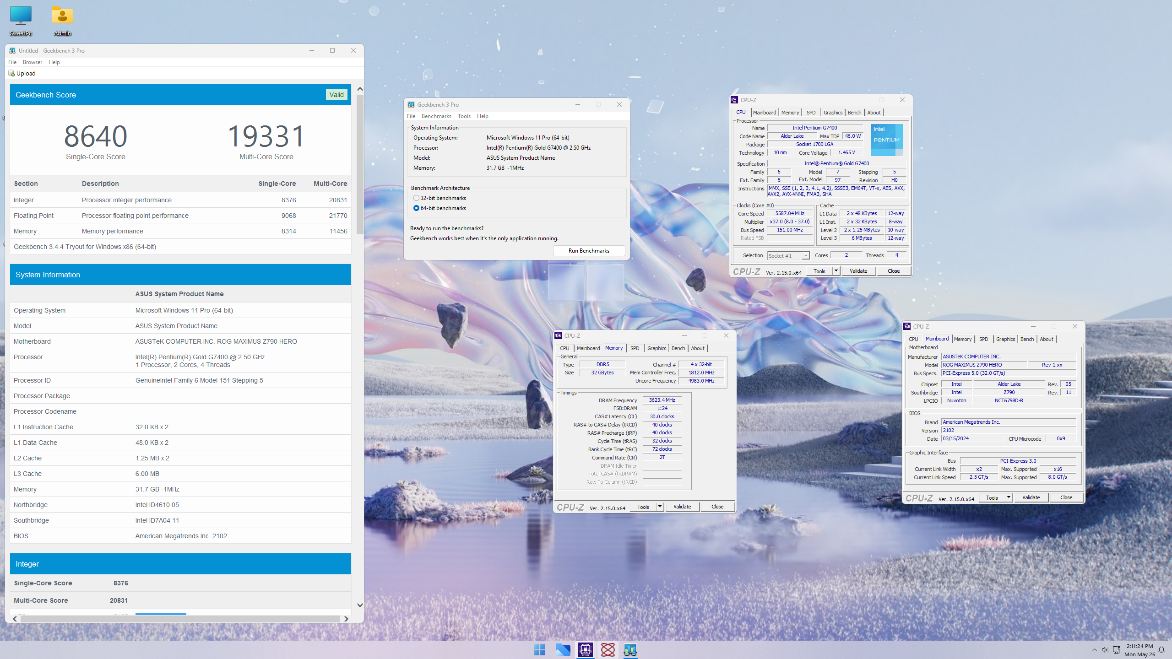Open the Windows Start menu
Screen dimensions: 1172x659
point(539,649)
